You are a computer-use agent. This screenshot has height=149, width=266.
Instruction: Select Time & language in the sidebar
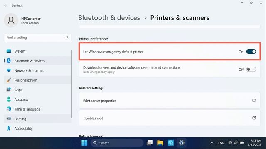tap(37, 109)
